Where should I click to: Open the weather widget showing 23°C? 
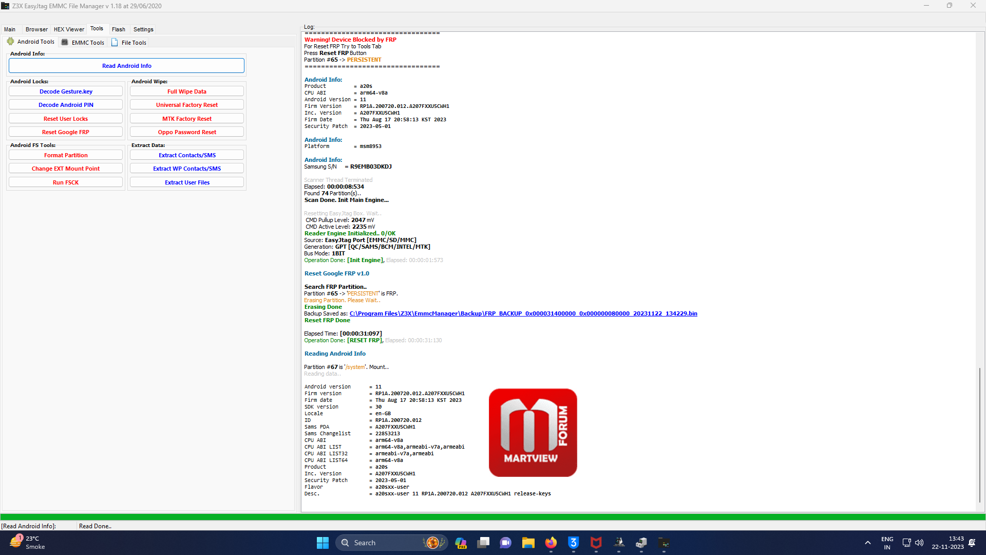(28, 542)
